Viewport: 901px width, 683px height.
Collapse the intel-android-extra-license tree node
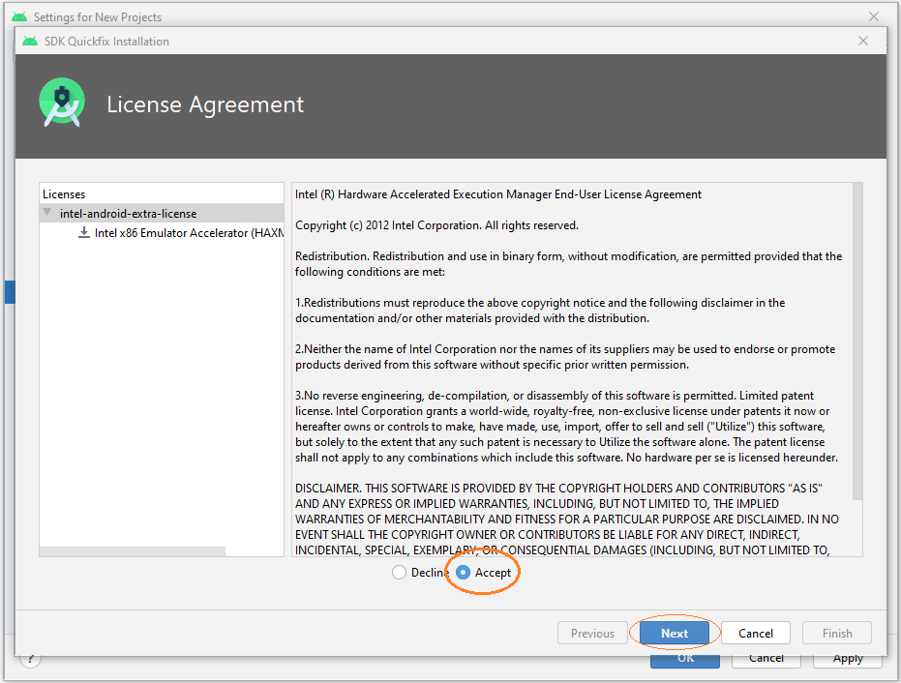[x=47, y=213]
